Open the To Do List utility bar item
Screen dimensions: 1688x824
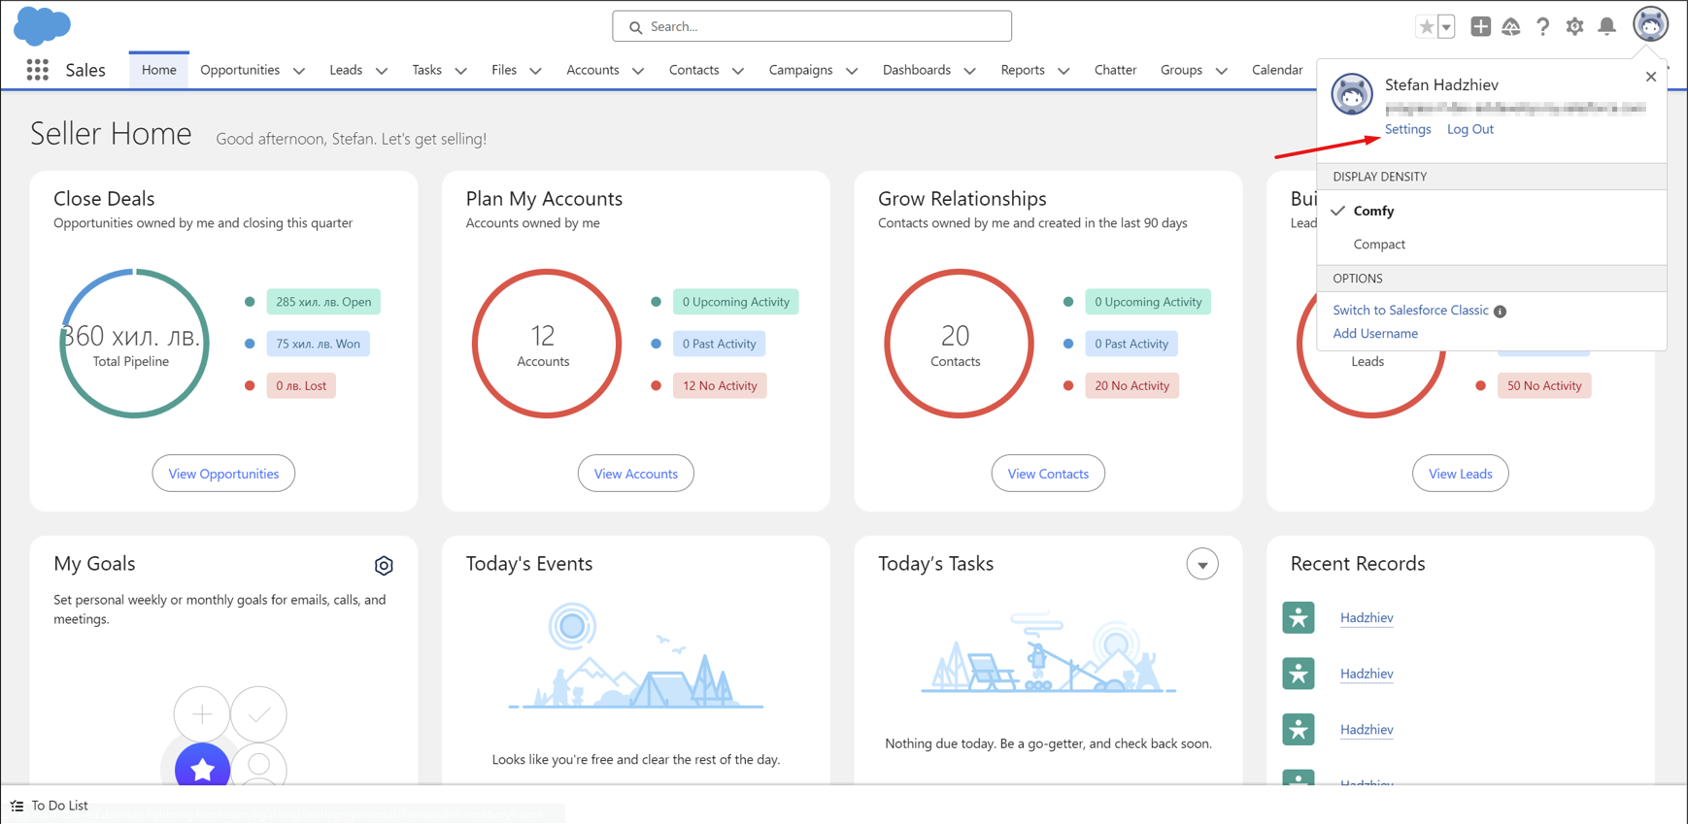click(50, 806)
